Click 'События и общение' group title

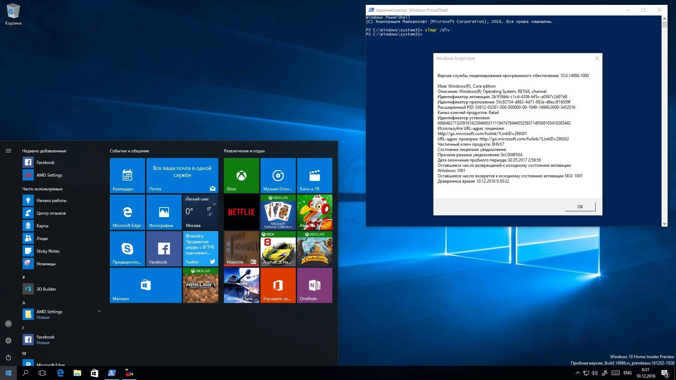[129, 151]
